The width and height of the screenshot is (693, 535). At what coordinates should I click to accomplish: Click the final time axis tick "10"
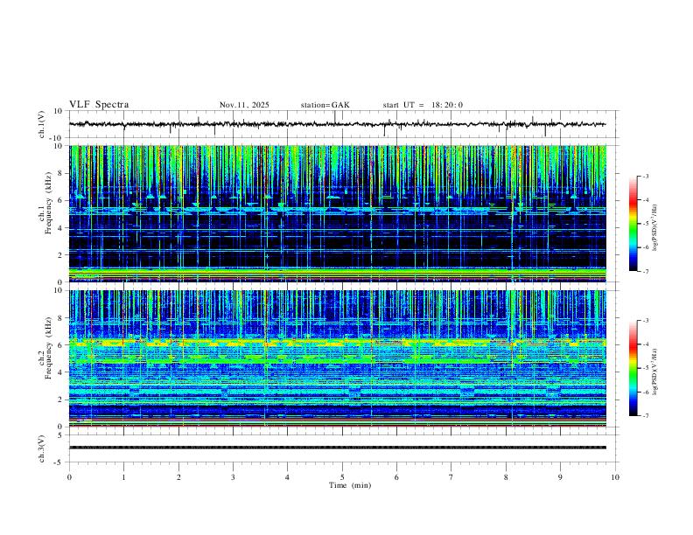[x=615, y=477]
